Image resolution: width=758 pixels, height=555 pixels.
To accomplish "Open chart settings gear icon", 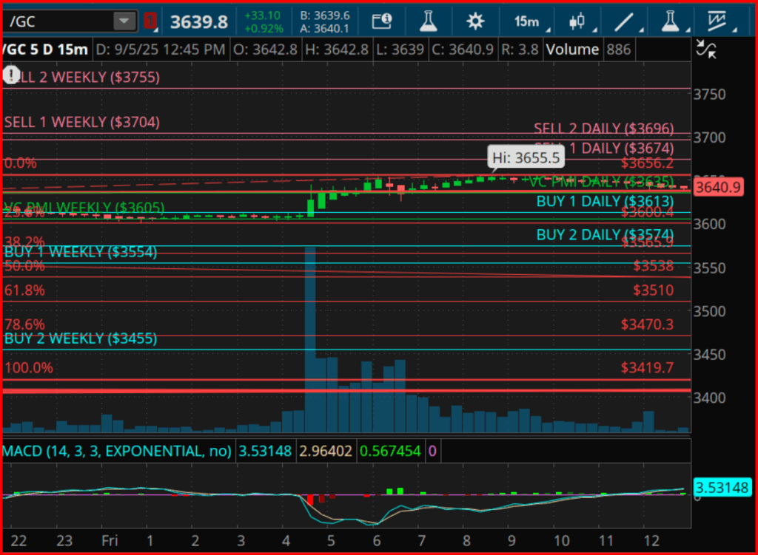I will click(475, 21).
